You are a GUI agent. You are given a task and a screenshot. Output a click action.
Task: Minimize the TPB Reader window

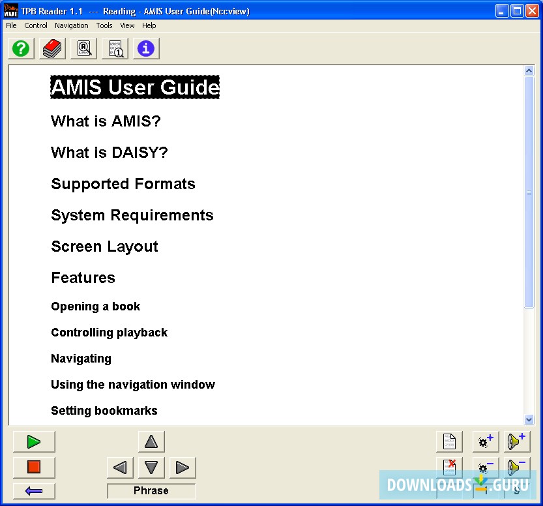(502, 11)
